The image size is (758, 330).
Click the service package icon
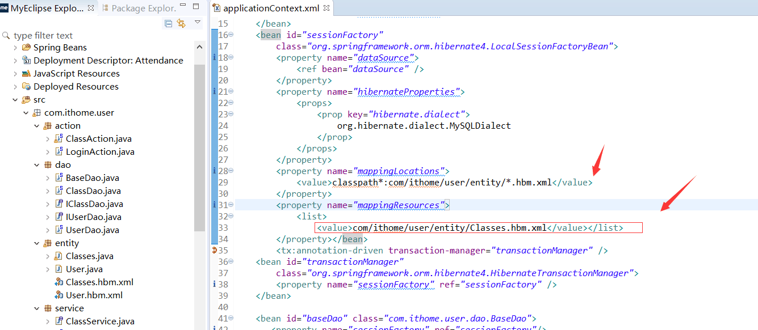pos(47,308)
